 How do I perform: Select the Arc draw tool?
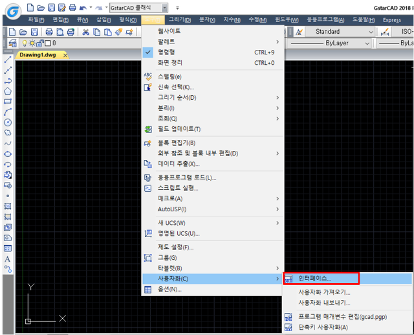point(8,112)
